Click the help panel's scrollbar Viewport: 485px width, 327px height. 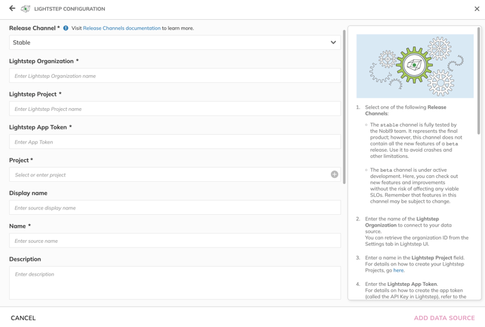coord(479,81)
